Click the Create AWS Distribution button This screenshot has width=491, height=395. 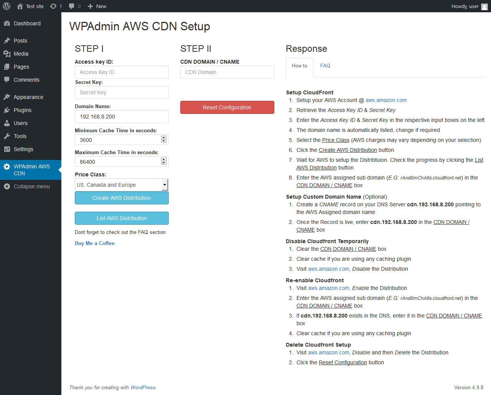(122, 198)
